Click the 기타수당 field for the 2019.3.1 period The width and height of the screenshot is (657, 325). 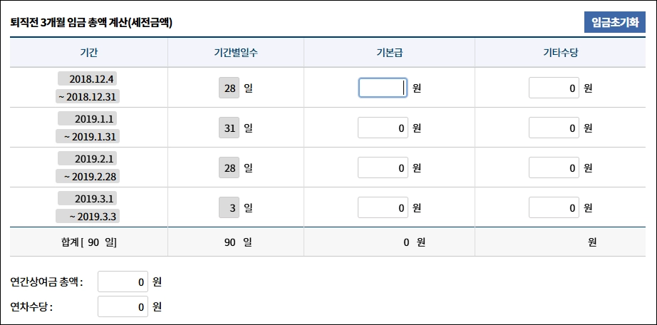(x=554, y=208)
